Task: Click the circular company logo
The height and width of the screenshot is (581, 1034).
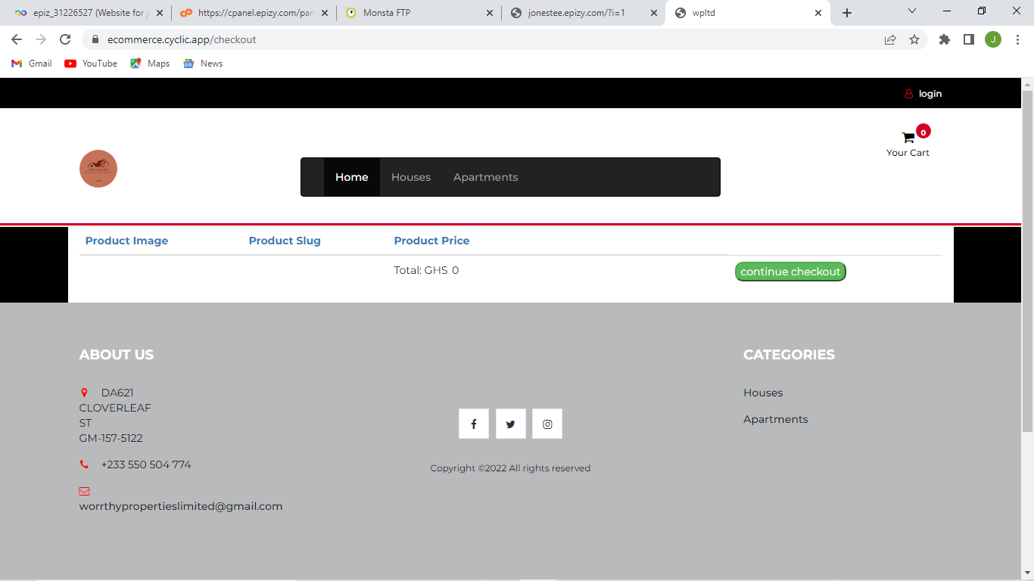Action: (98, 169)
